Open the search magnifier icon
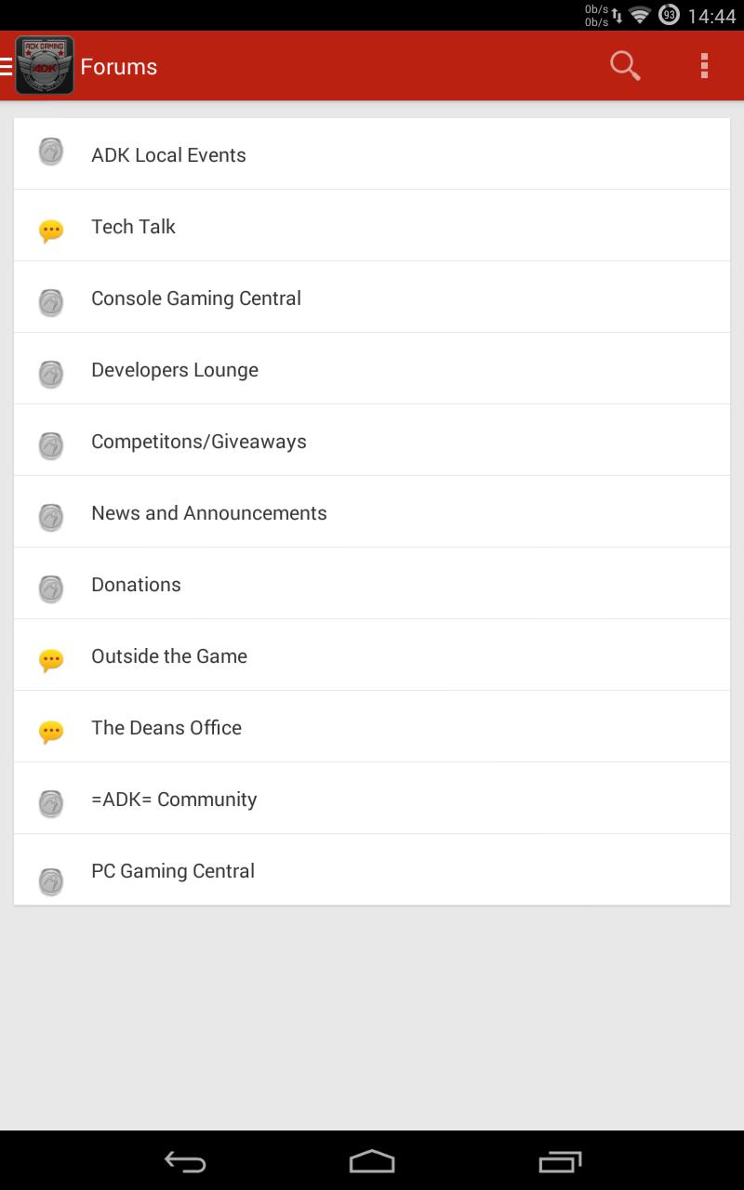Image resolution: width=744 pixels, height=1190 pixels. (625, 66)
